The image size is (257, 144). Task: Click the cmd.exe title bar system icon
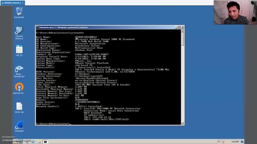[37, 27]
